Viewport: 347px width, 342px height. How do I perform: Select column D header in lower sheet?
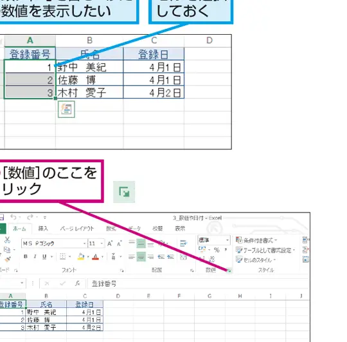point(118,296)
